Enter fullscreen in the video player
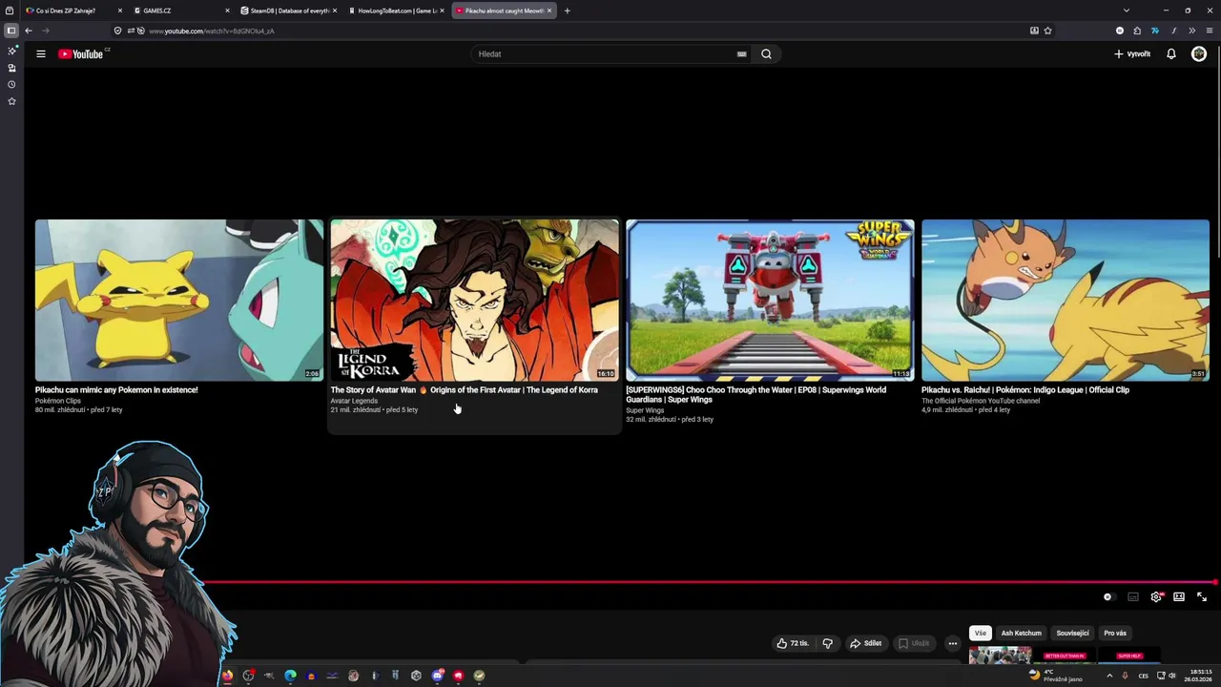Screen dimensions: 1221x687 click(x=1202, y=597)
